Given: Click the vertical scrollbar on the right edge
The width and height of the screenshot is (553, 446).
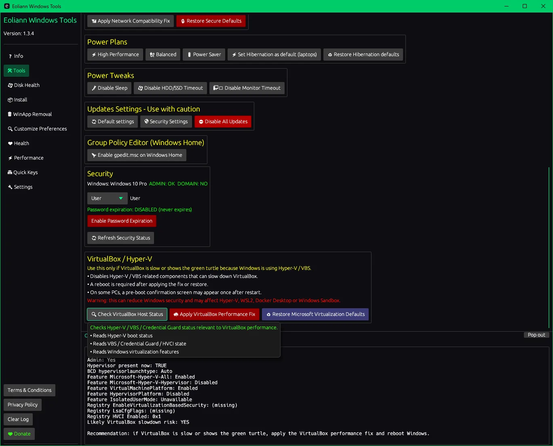Looking at the screenshot, I should pos(549,246).
